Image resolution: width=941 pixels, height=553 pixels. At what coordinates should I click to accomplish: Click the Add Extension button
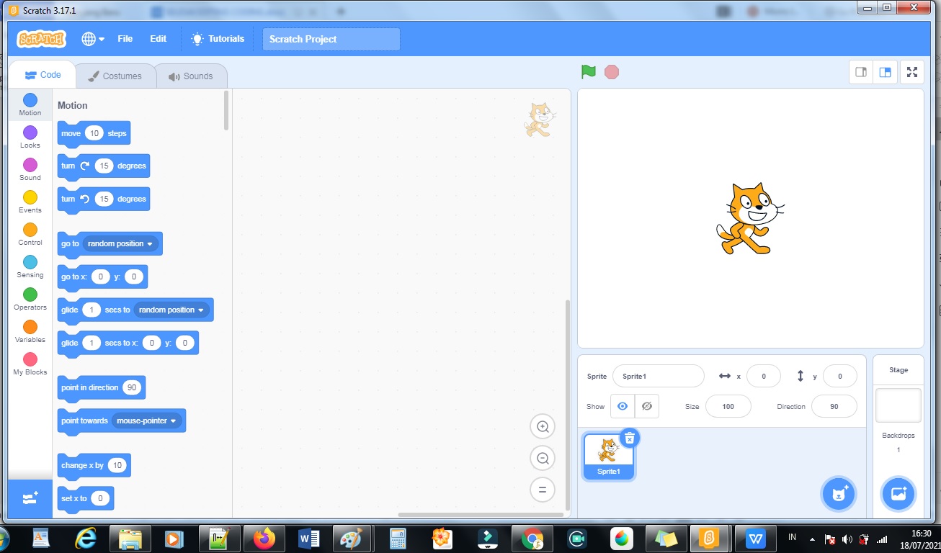[x=30, y=498]
